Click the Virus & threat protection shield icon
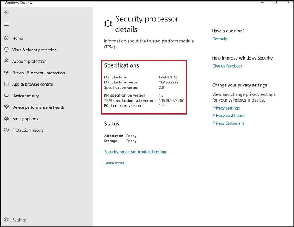Screen dimensions: 294x227 point(6,50)
